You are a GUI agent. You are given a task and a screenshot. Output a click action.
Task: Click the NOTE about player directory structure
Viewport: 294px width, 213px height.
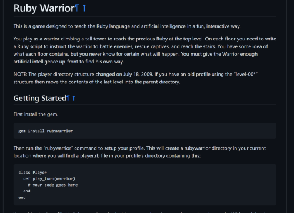[135, 78]
